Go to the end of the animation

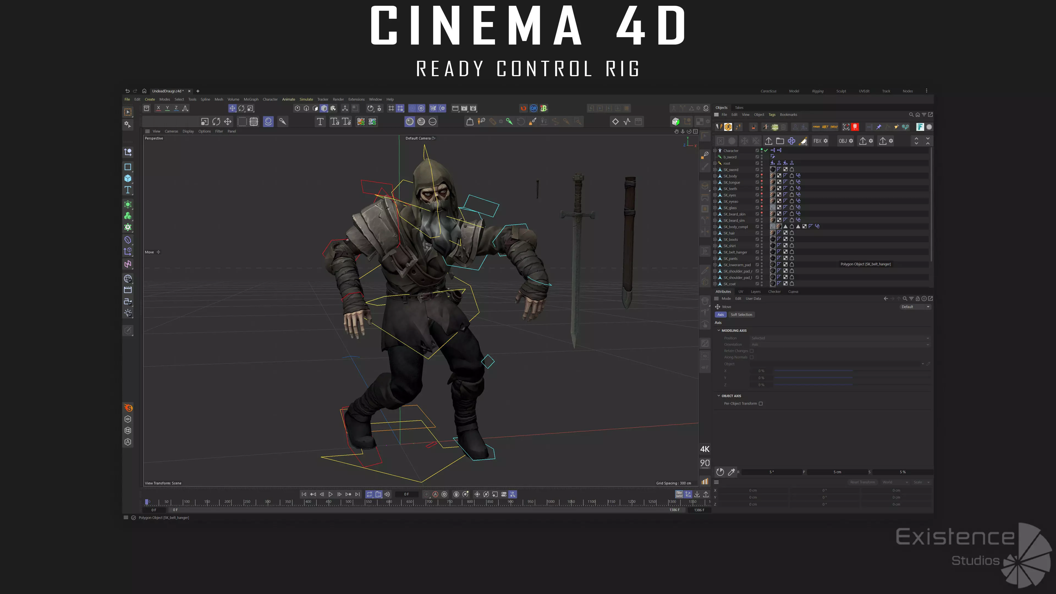tap(358, 494)
